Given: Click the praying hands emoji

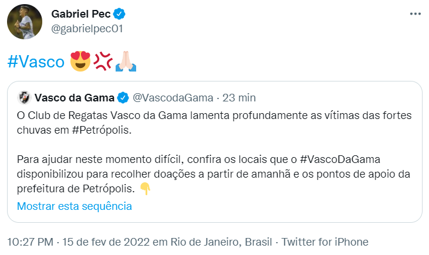Looking at the screenshot, I should click(x=126, y=60).
